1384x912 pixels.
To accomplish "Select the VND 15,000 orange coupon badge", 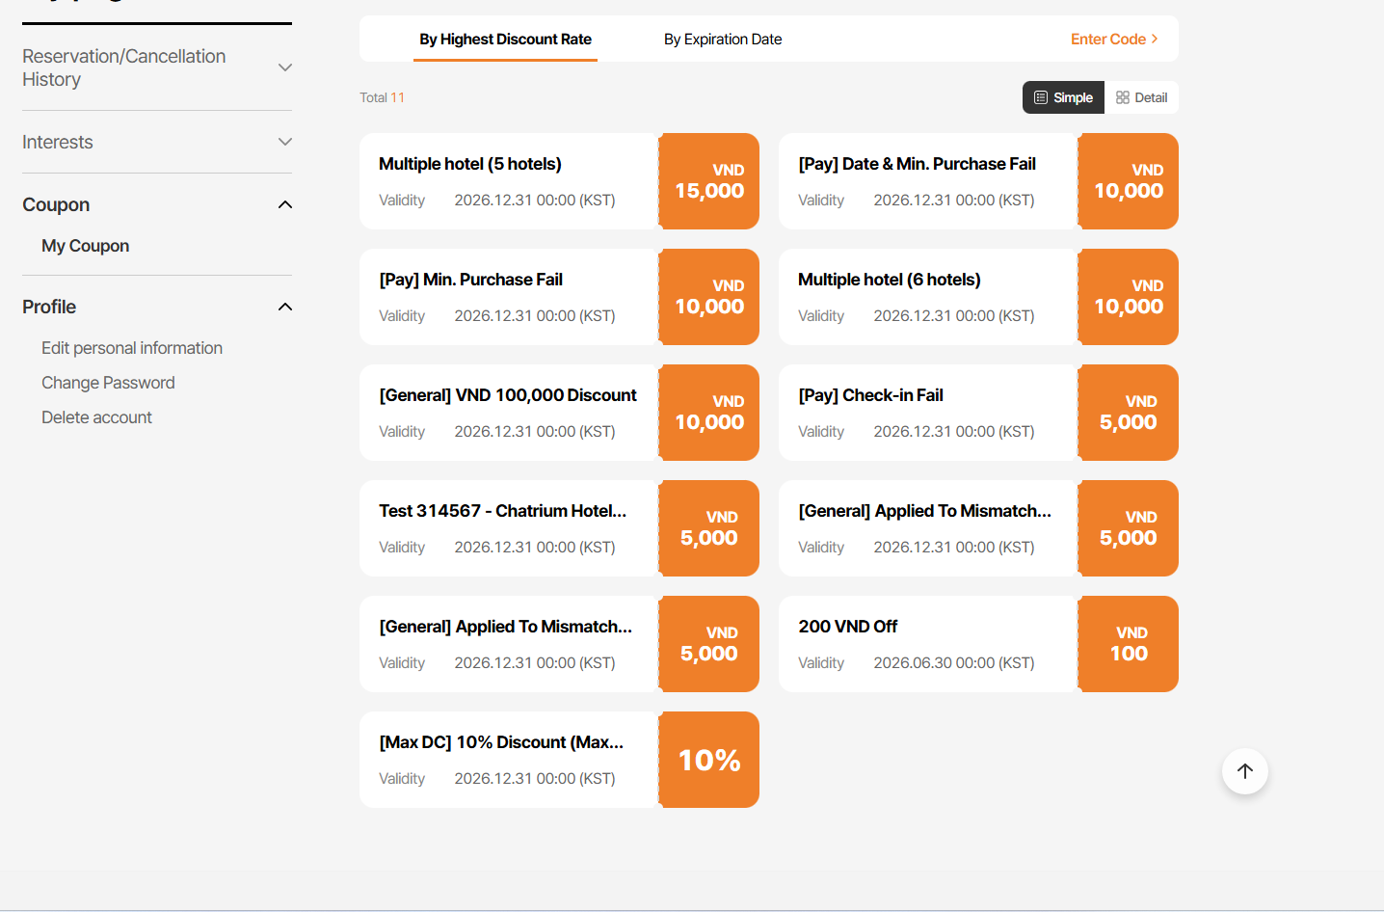I will pyautogui.click(x=709, y=181).
